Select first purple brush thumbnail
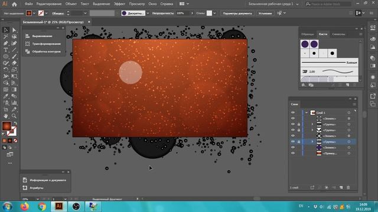378x212 pixels. point(305,44)
